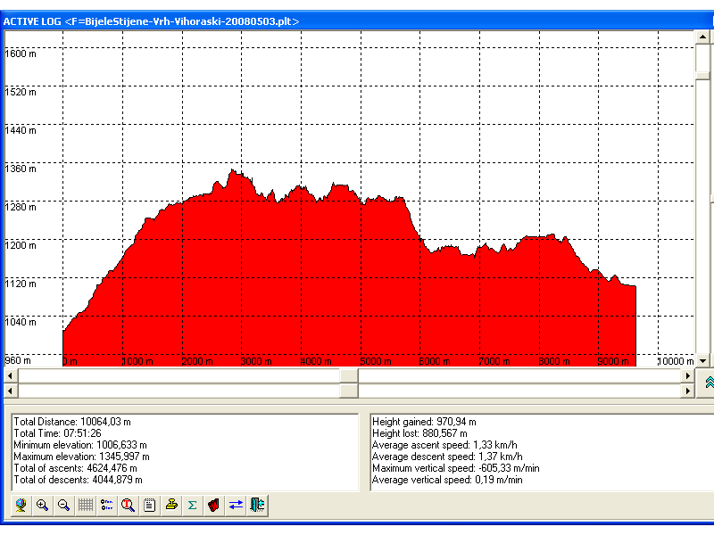Click the red W book icon

(214, 505)
